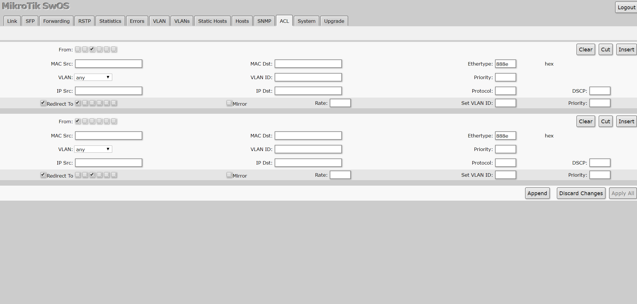The height and width of the screenshot is (304, 637).
Task: Focus second rule VLAN ID field
Action: (x=308, y=149)
